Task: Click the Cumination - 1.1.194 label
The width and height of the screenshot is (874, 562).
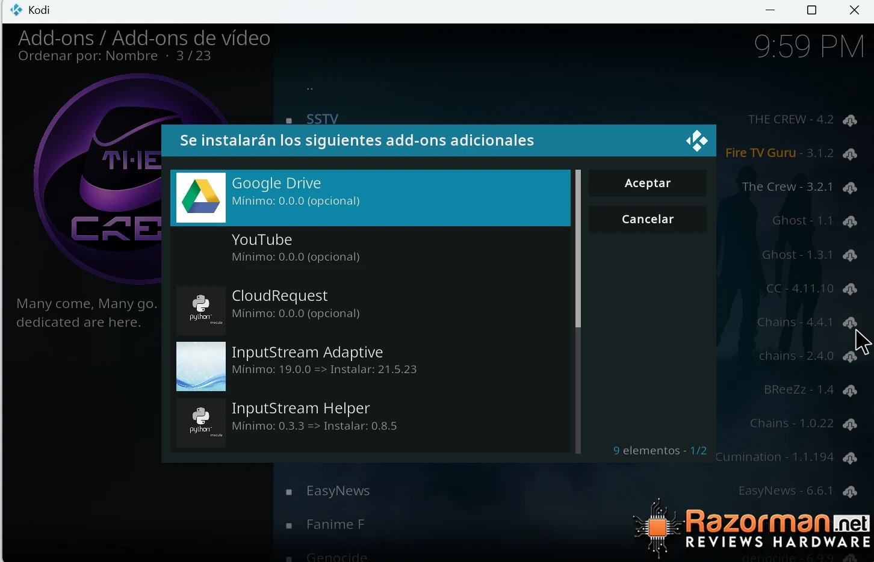Action: pos(775,457)
